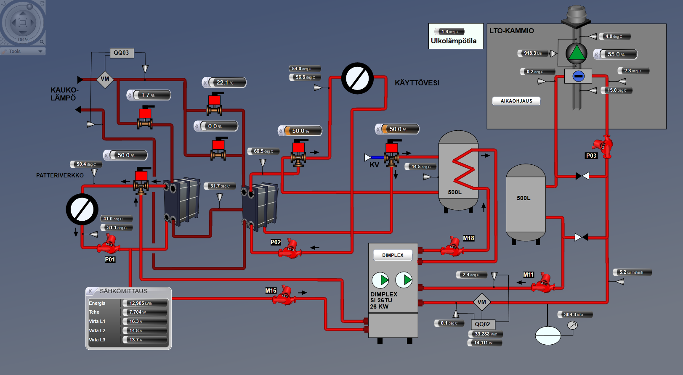683x375 pixels.
Task: Expand the 22.1 % valve setpoint
Action: (x=206, y=83)
